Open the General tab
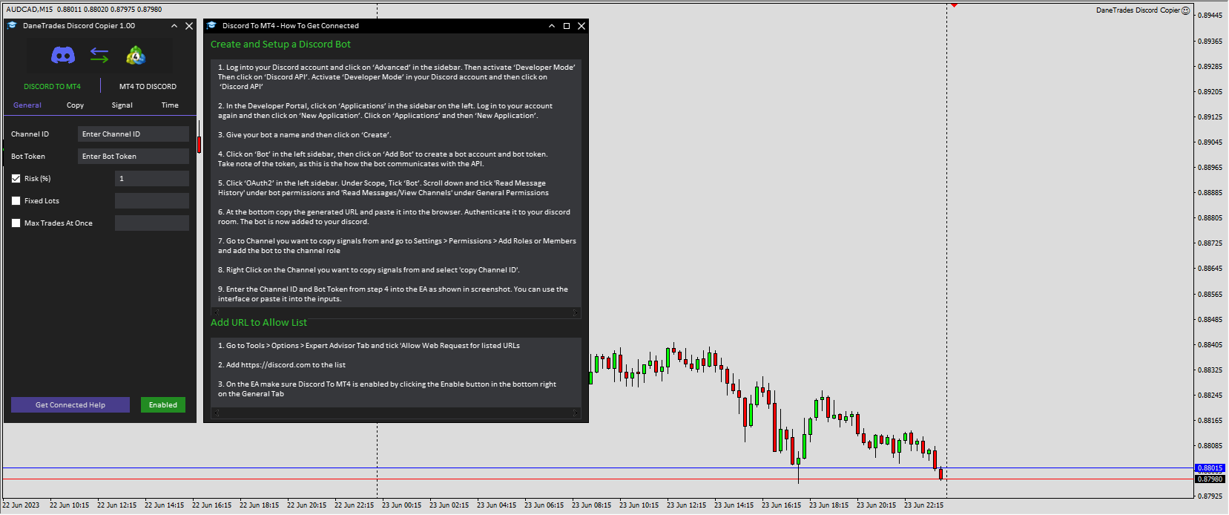This screenshot has height=515, width=1229. pyautogui.click(x=27, y=105)
